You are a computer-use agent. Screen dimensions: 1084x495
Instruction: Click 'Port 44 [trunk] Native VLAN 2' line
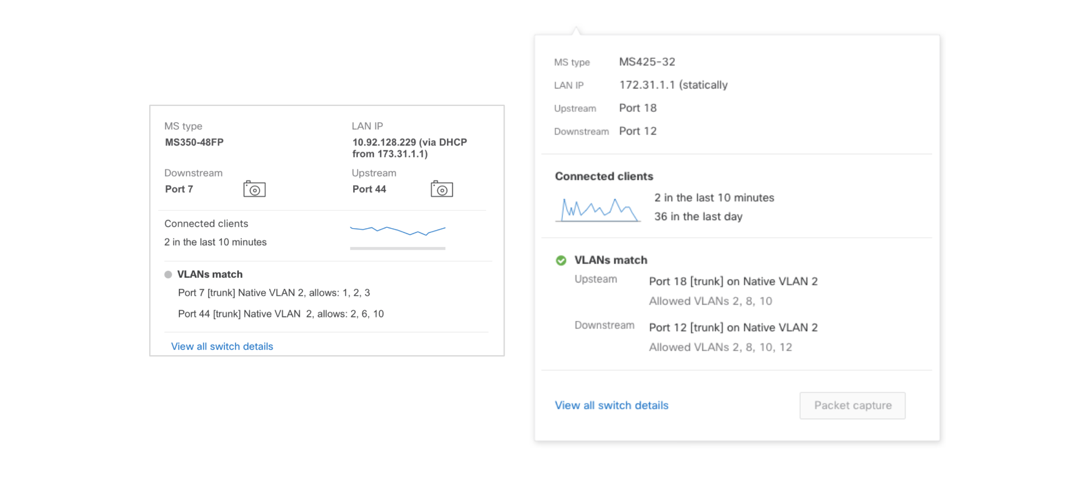click(281, 314)
